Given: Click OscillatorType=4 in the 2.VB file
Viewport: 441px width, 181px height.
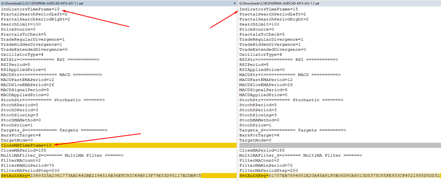Looking at the screenshot, I should click(260, 54).
